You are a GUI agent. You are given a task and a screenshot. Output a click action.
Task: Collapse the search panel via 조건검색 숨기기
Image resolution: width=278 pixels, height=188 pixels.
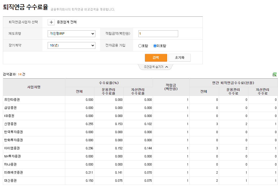pos(156,67)
